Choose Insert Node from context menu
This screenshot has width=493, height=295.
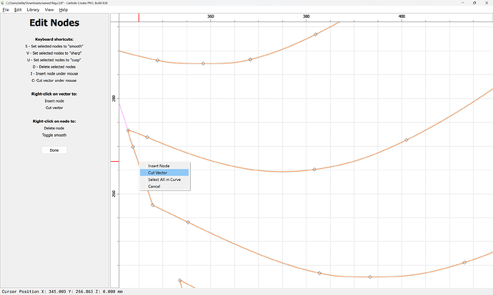[159, 165]
